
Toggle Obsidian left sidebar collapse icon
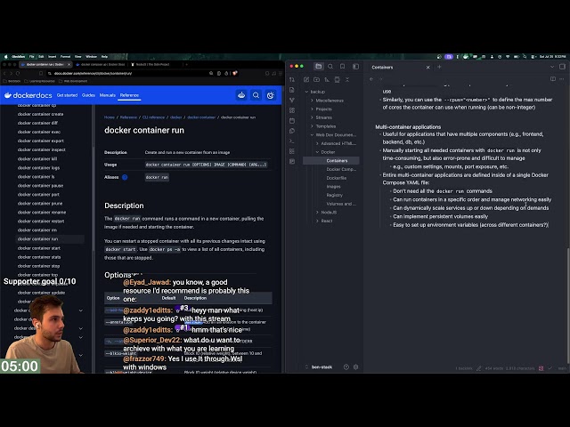[355, 67]
